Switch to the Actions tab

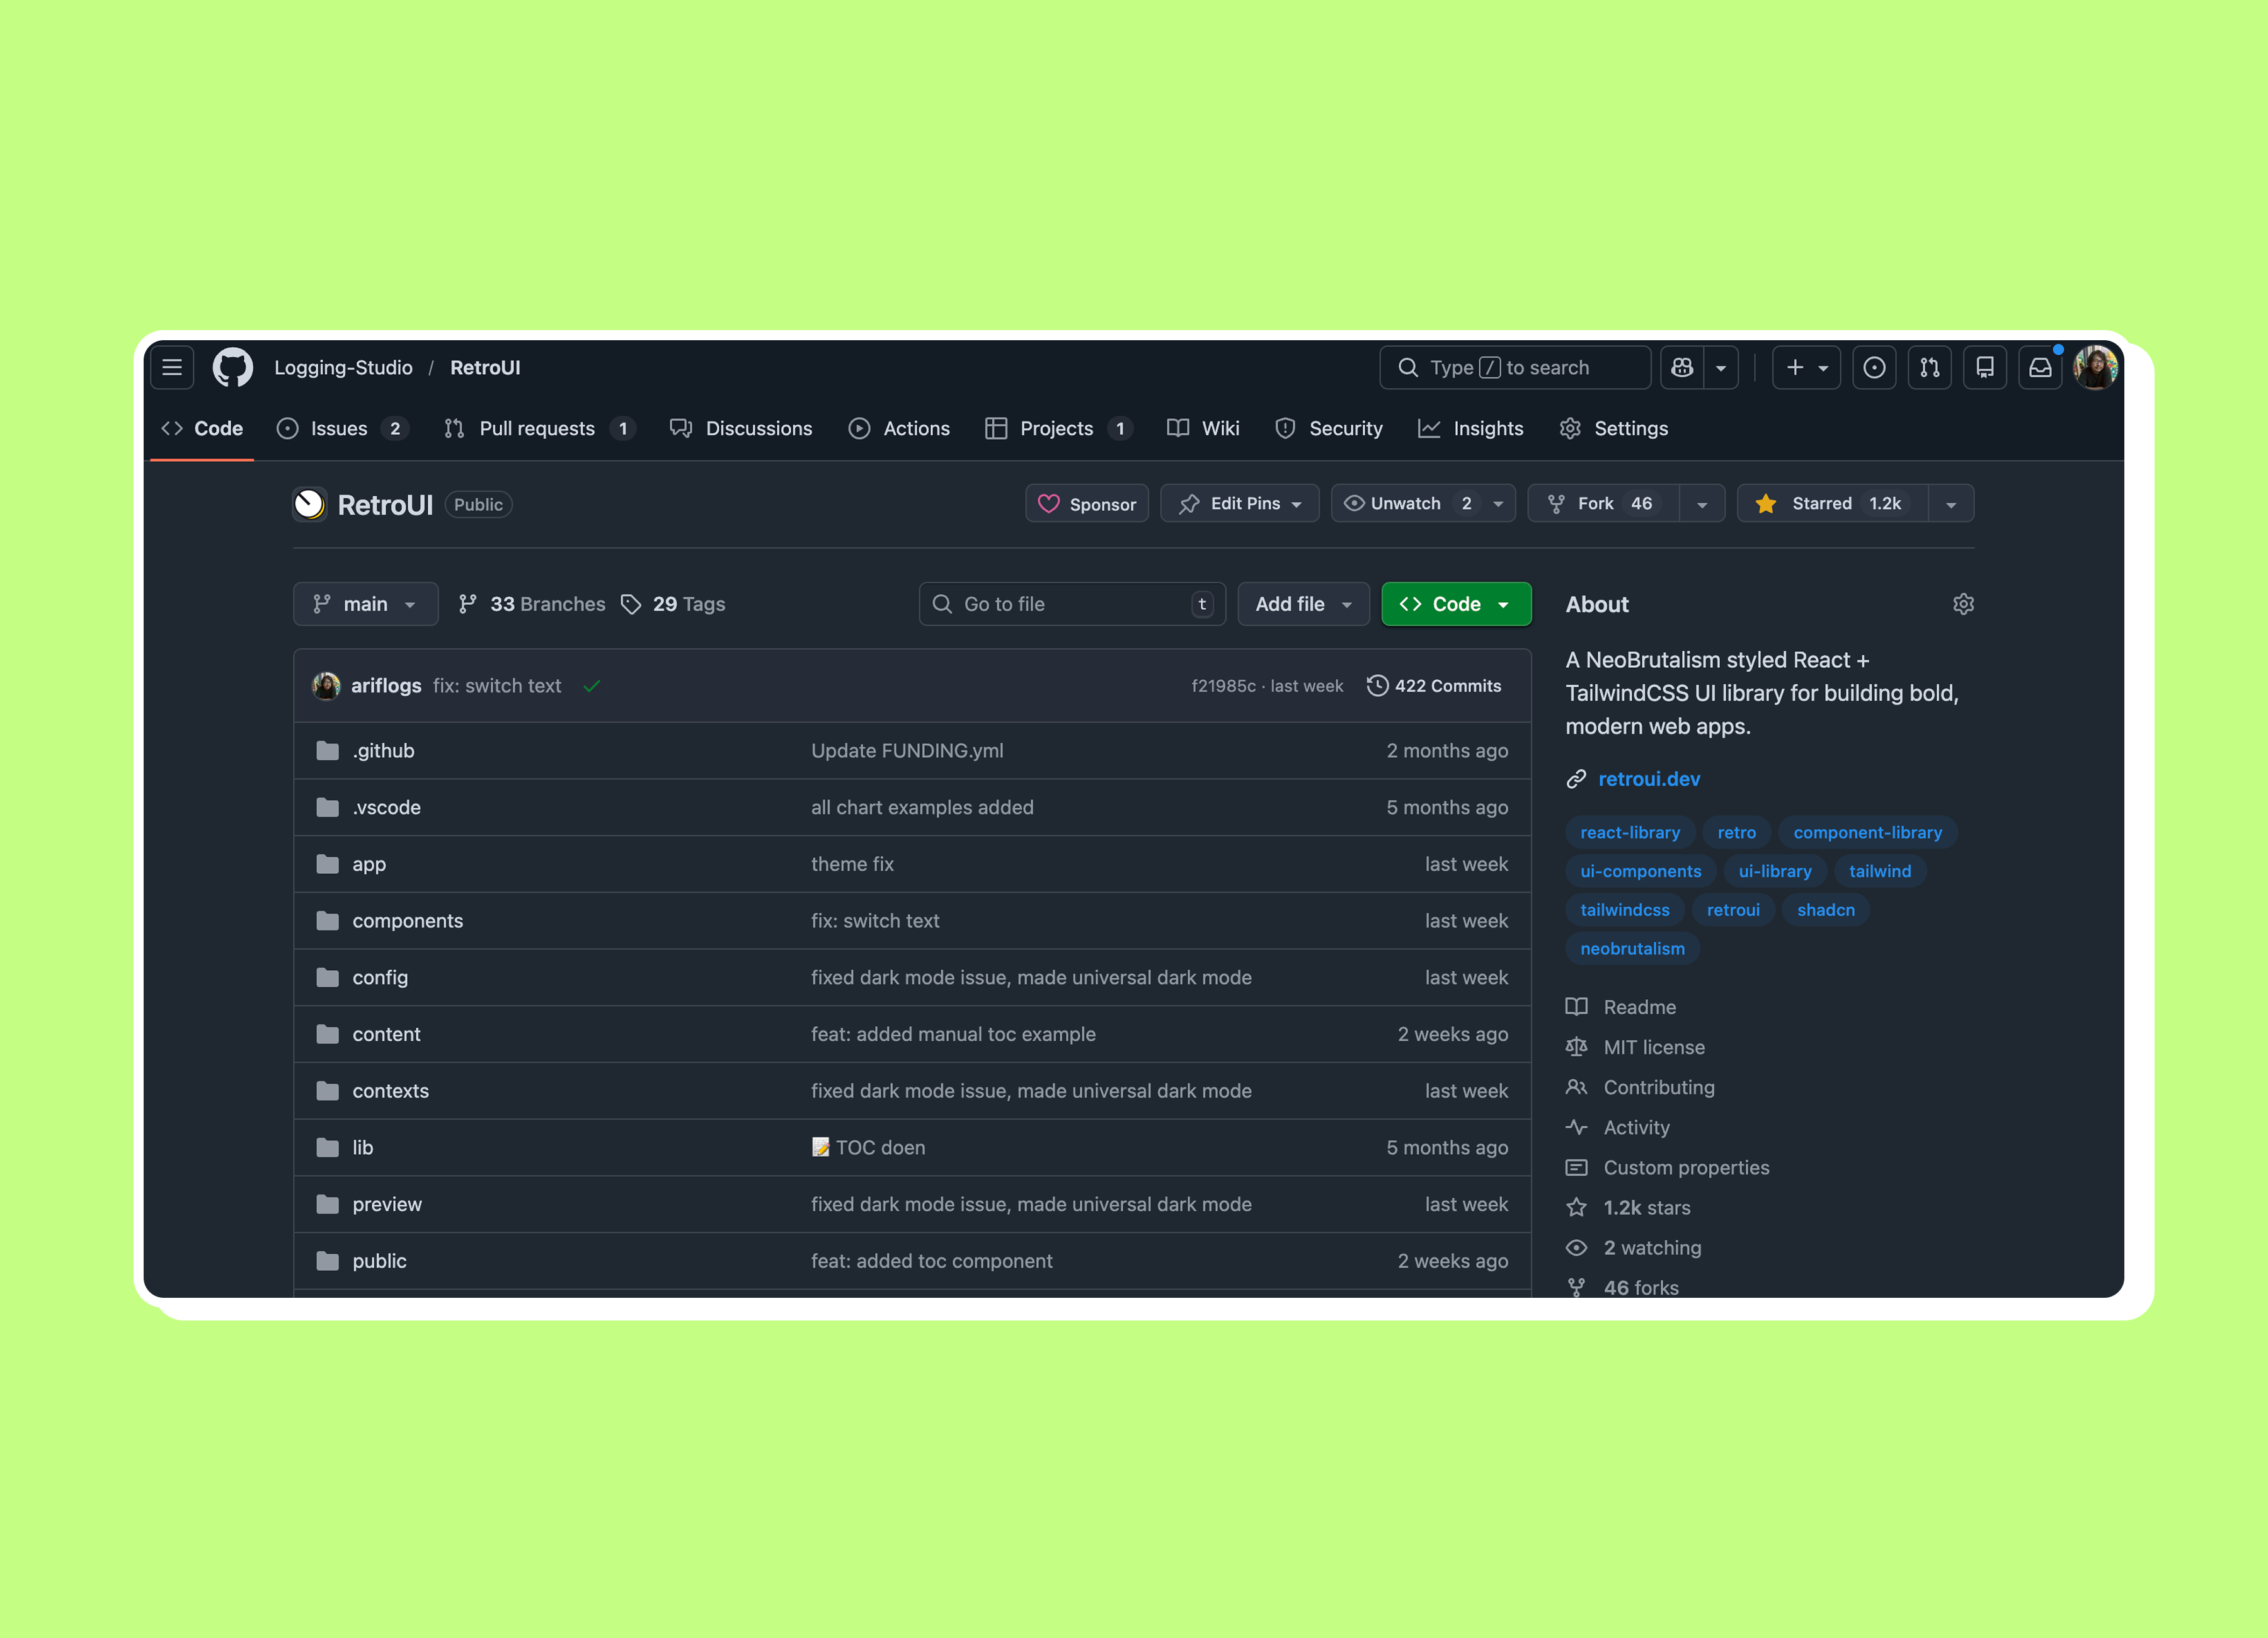pyautogui.click(x=899, y=428)
